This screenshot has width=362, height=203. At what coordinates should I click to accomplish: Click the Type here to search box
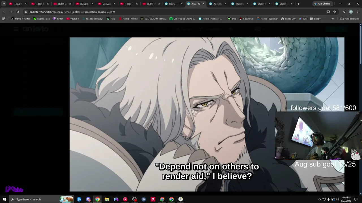pos(42,199)
